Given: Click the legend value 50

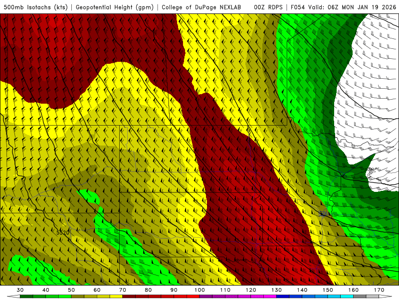Looking at the screenshot, I should pos(71,290).
